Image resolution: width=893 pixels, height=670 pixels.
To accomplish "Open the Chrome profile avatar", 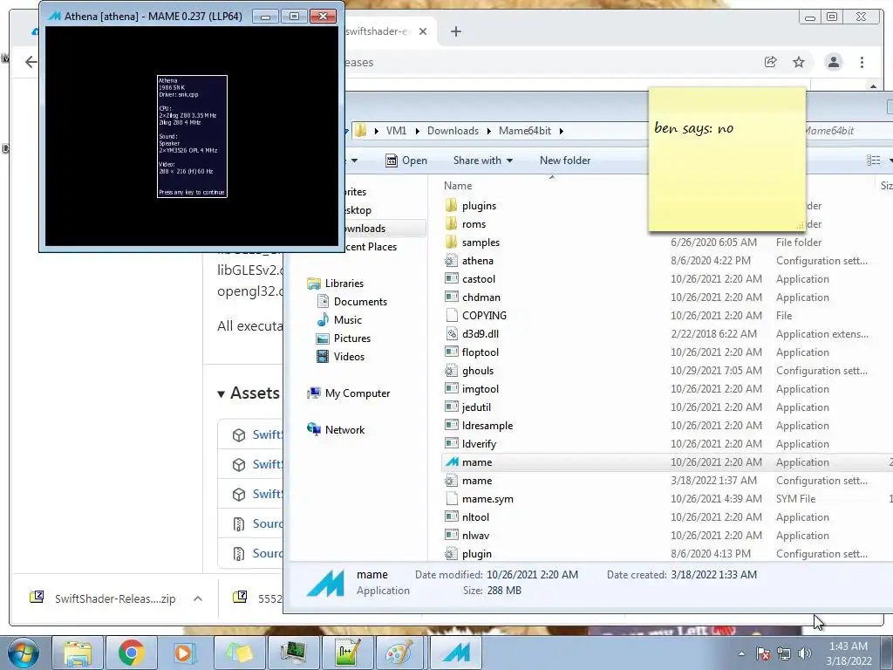I will 833,62.
